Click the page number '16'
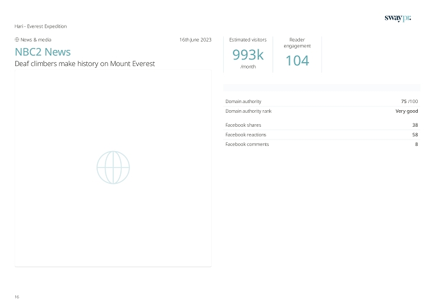Viewport: 435px width, 308px height. pos(17,297)
